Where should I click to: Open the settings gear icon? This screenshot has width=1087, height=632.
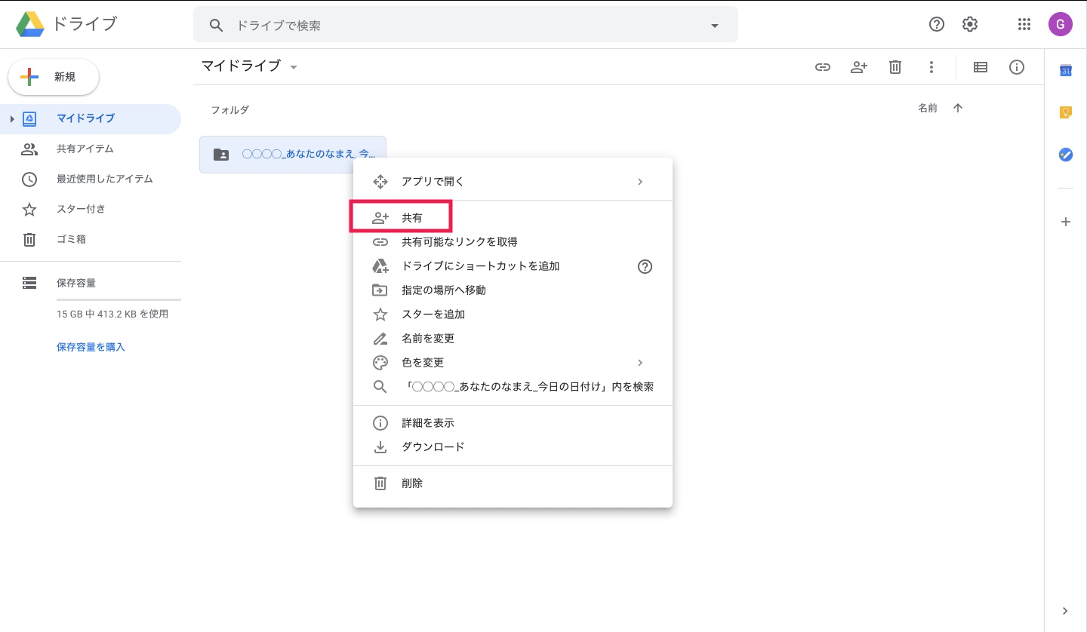click(970, 24)
